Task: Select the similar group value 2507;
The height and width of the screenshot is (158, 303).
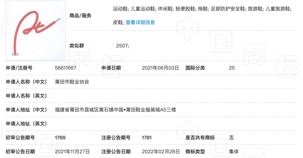Action: (123, 46)
